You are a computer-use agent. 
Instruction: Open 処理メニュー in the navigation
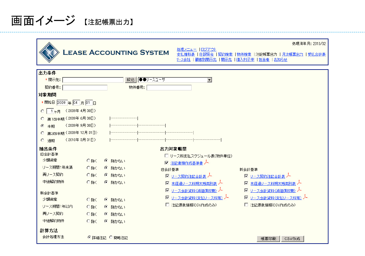click(187, 49)
